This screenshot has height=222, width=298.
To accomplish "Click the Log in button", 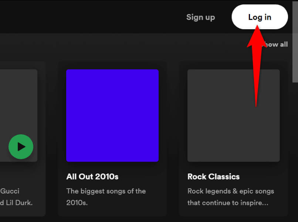I will point(260,17).
